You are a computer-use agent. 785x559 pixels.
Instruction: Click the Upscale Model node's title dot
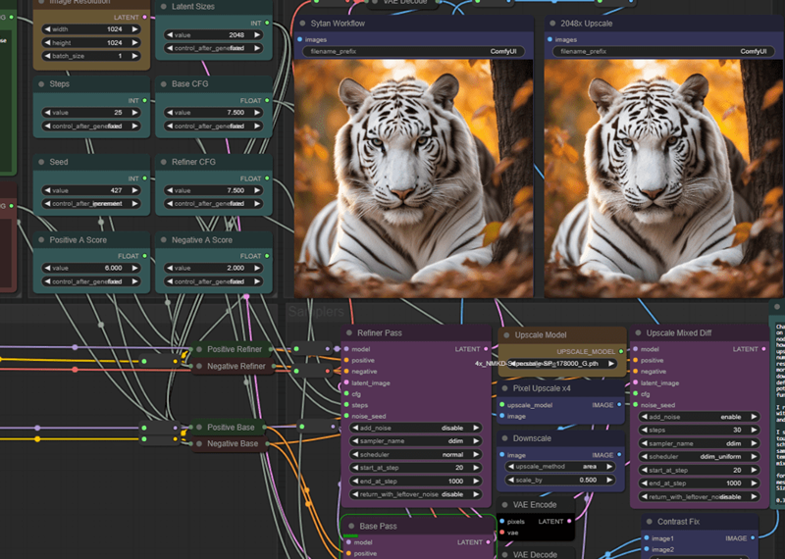pyautogui.click(x=505, y=333)
